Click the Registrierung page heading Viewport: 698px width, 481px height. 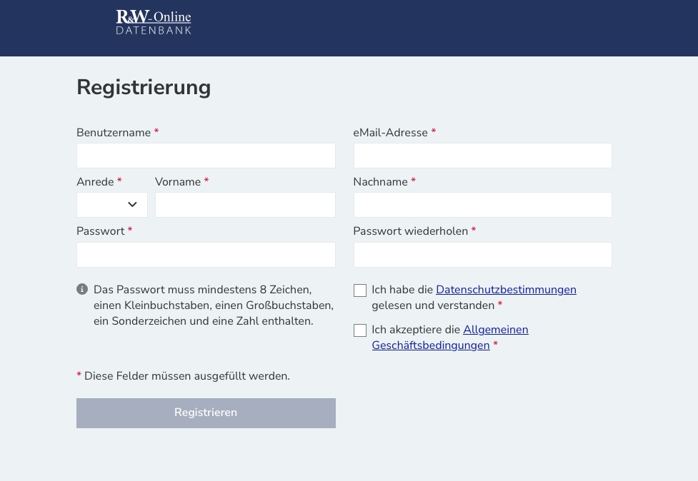[144, 87]
